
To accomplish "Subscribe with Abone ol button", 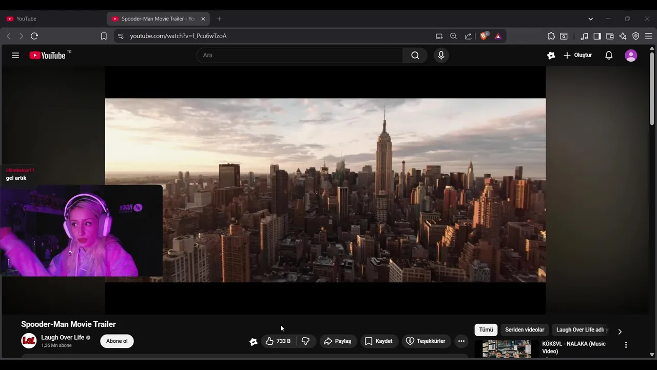I will click(x=117, y=341).
